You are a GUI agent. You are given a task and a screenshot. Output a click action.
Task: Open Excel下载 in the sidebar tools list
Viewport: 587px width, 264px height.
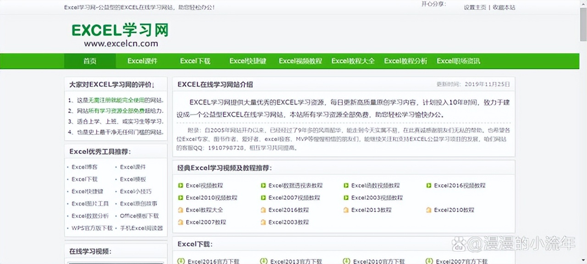(85, 179)
